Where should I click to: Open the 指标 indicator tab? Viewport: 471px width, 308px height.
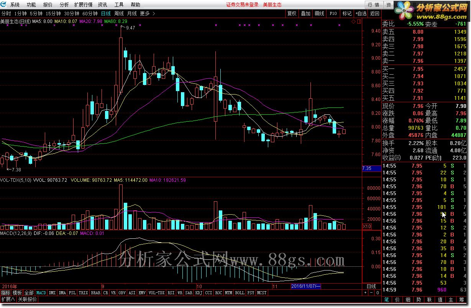(x=6, y=293)
